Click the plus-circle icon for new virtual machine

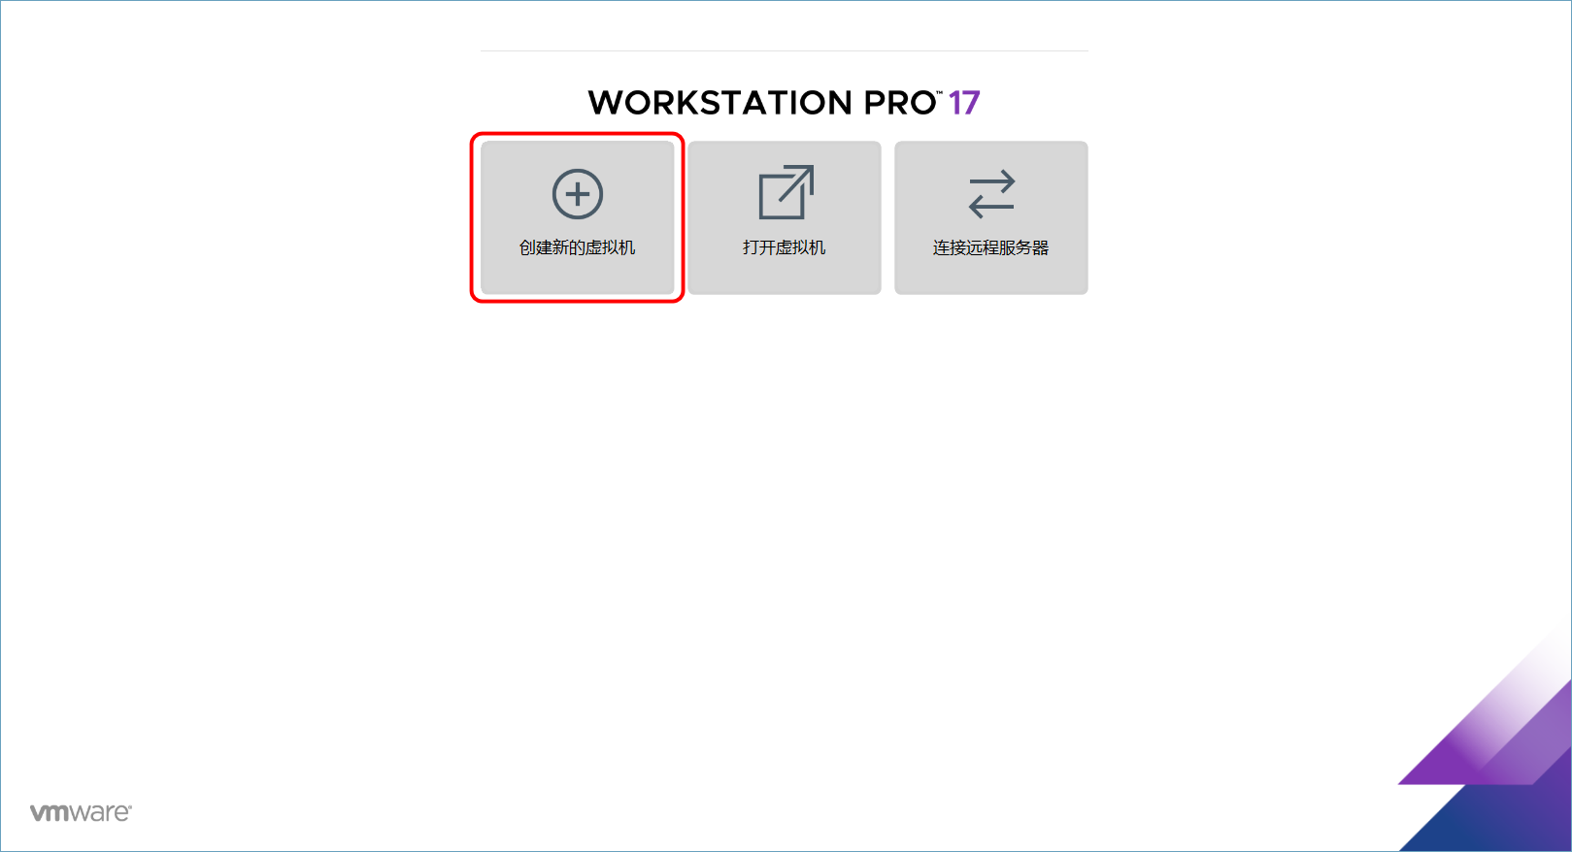[578, 194]
